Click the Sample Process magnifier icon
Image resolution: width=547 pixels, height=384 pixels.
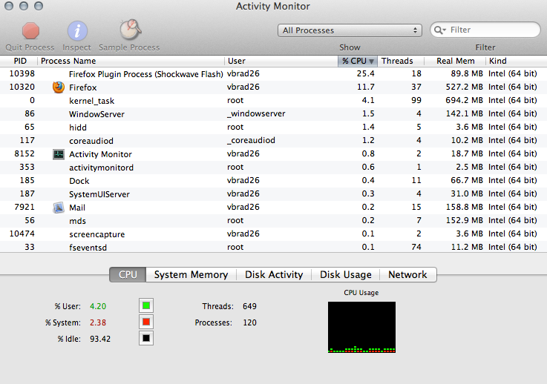point(130,29)
